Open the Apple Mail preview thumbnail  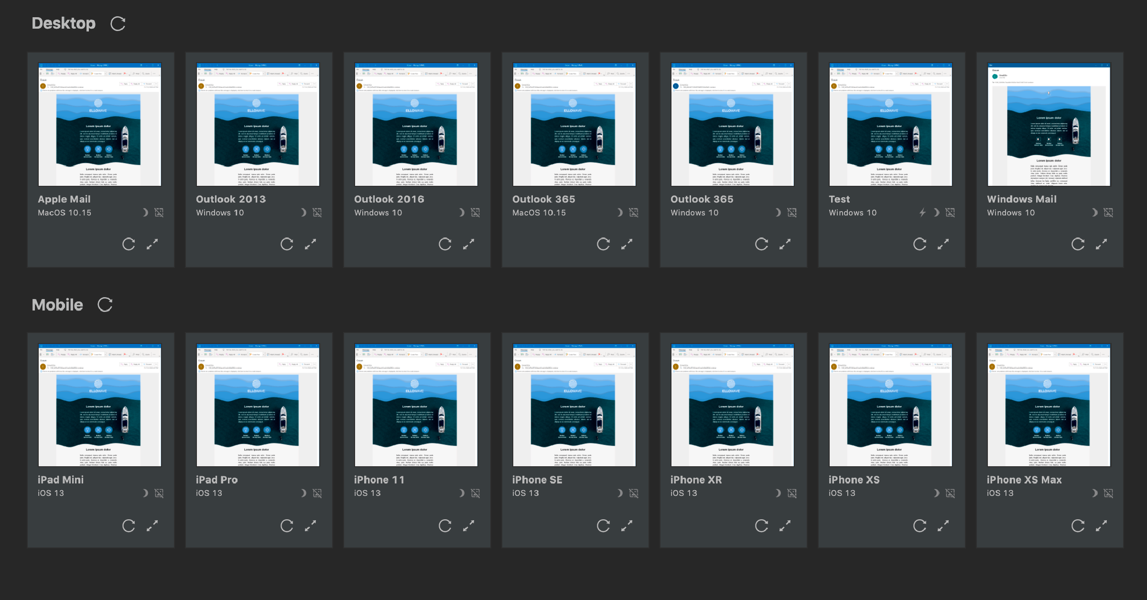tap(100, 124)
